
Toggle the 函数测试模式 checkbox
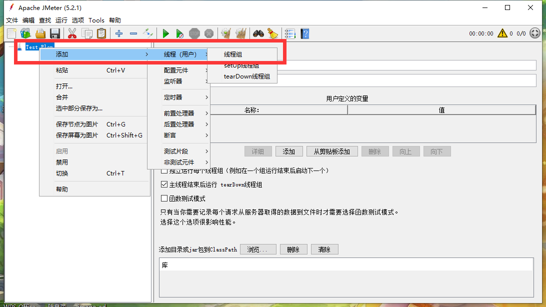(164, 198)
